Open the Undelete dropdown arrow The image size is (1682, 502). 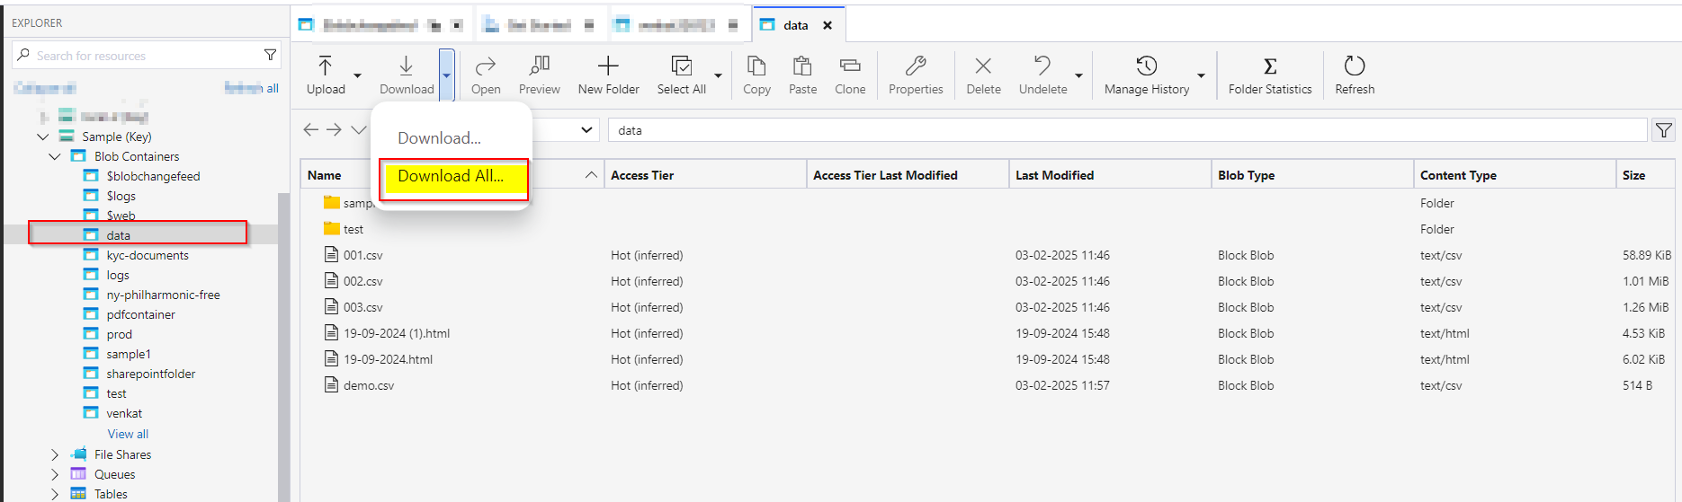click(1078, 75)
